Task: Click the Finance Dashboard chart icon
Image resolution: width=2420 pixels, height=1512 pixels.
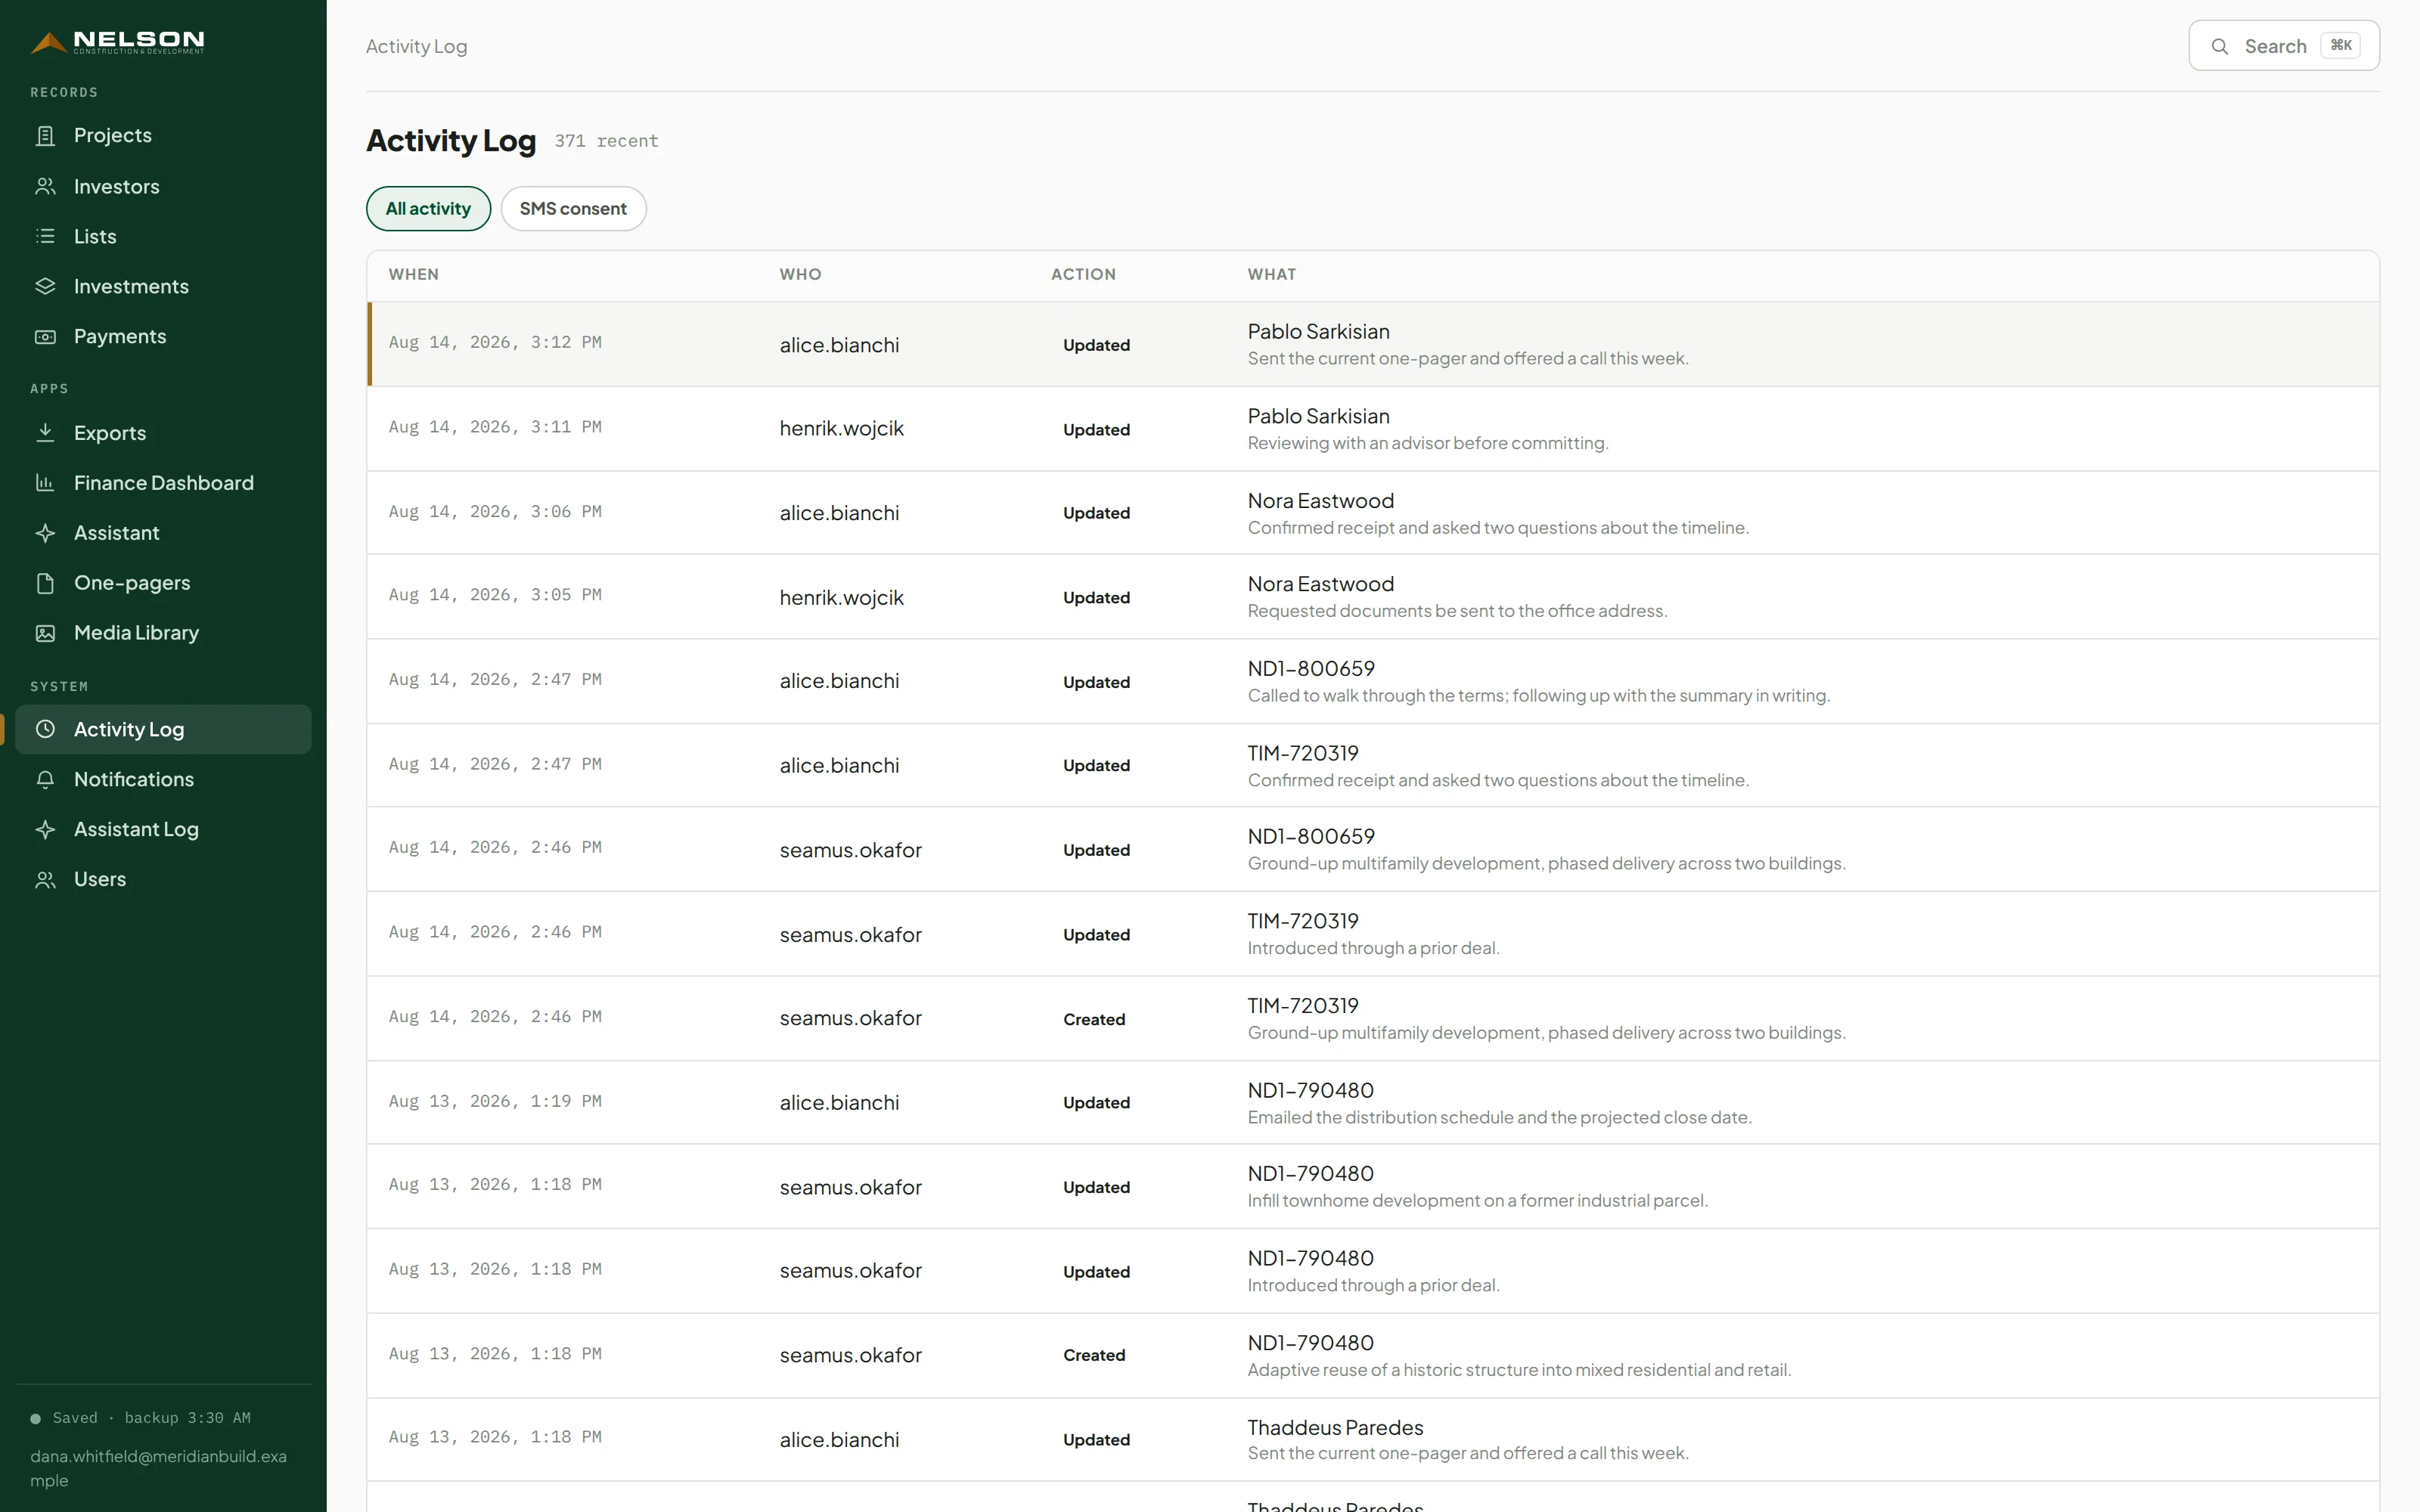Action: pos(45,483)
